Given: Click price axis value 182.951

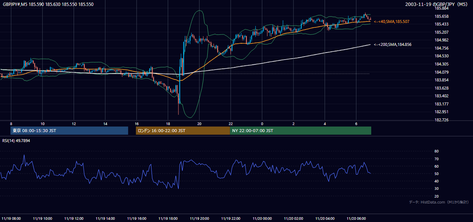Looking at the screenshot, I should click(x=441, y=112).
